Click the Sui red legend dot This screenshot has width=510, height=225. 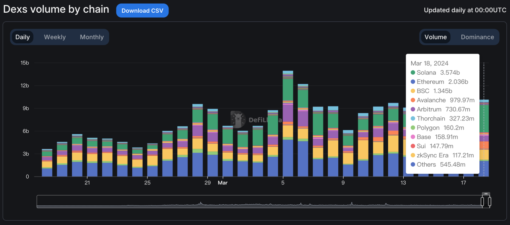click(x=413, y=146)
